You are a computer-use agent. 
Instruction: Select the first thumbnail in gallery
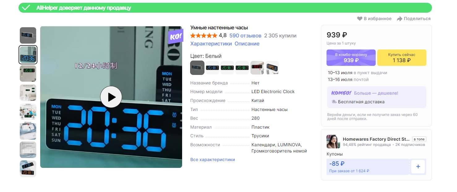28,35
